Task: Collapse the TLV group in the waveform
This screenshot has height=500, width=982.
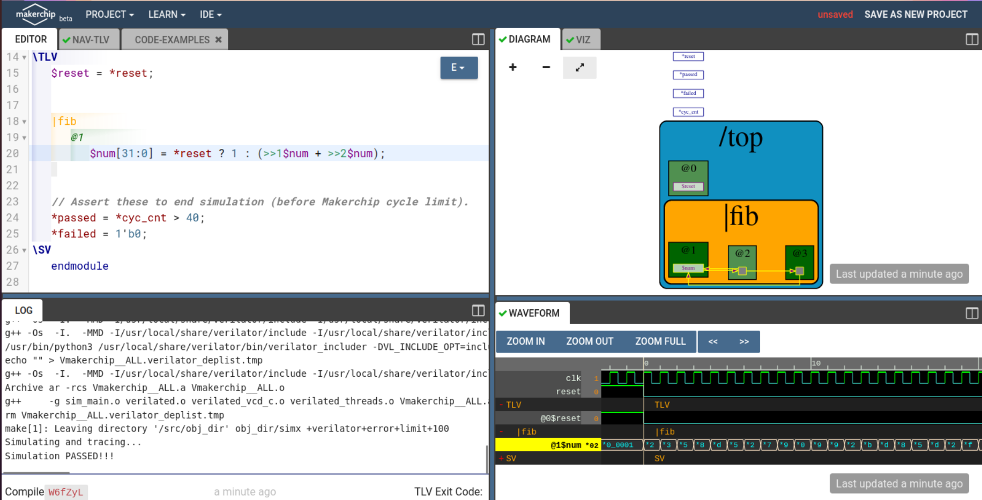Action: coord(501,405)
